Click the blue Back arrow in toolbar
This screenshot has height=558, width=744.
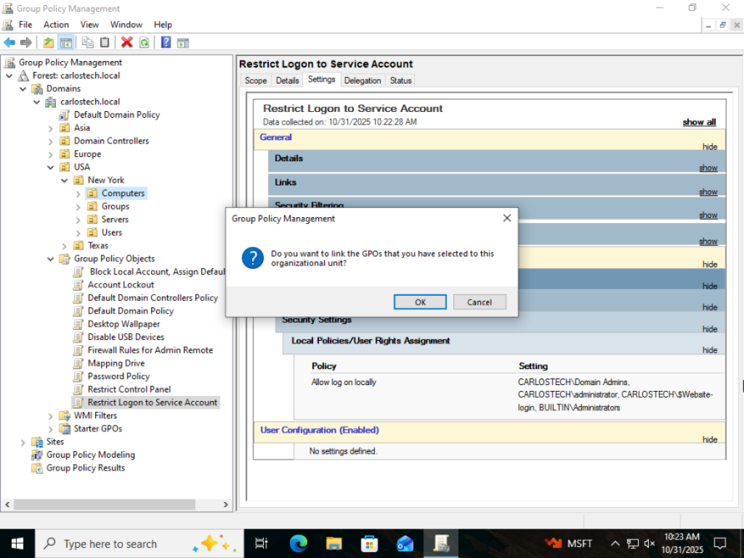(x=9, y=43)
